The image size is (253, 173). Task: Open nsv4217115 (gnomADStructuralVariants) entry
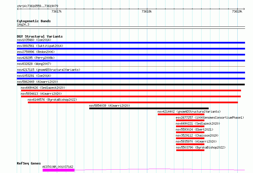[x=49, y=70]
